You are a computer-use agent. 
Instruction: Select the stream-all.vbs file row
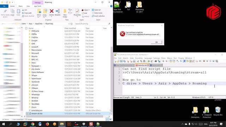[x=68, y=114]
